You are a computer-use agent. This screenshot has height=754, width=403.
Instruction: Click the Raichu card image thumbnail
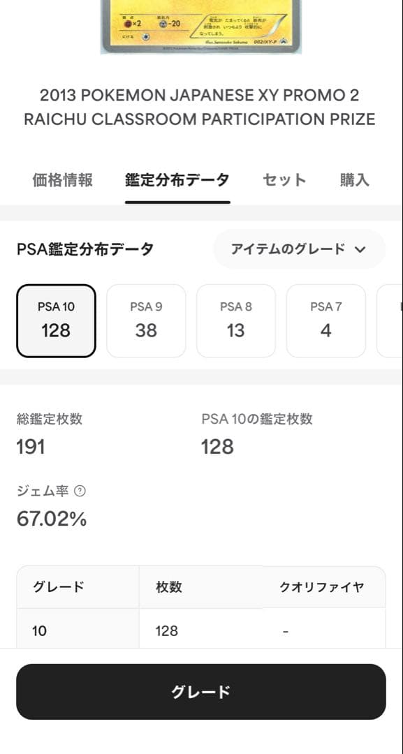(x=201, y=27)
